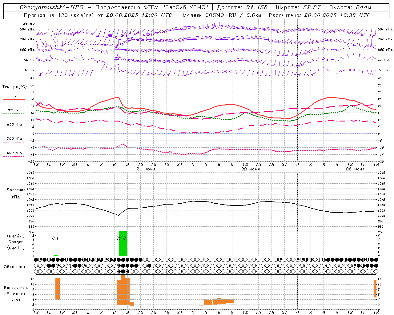This screenshot has width=394, height=315.
Task: Click the '27.6' precipitation value
Action: coord(121,238)
